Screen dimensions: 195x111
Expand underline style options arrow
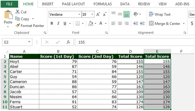click(70, 23)
